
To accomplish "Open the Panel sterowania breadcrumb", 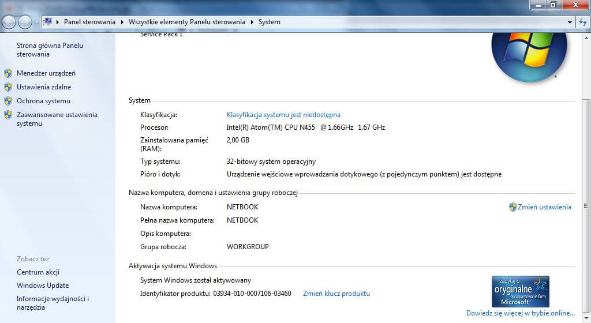I will [89, 22].
